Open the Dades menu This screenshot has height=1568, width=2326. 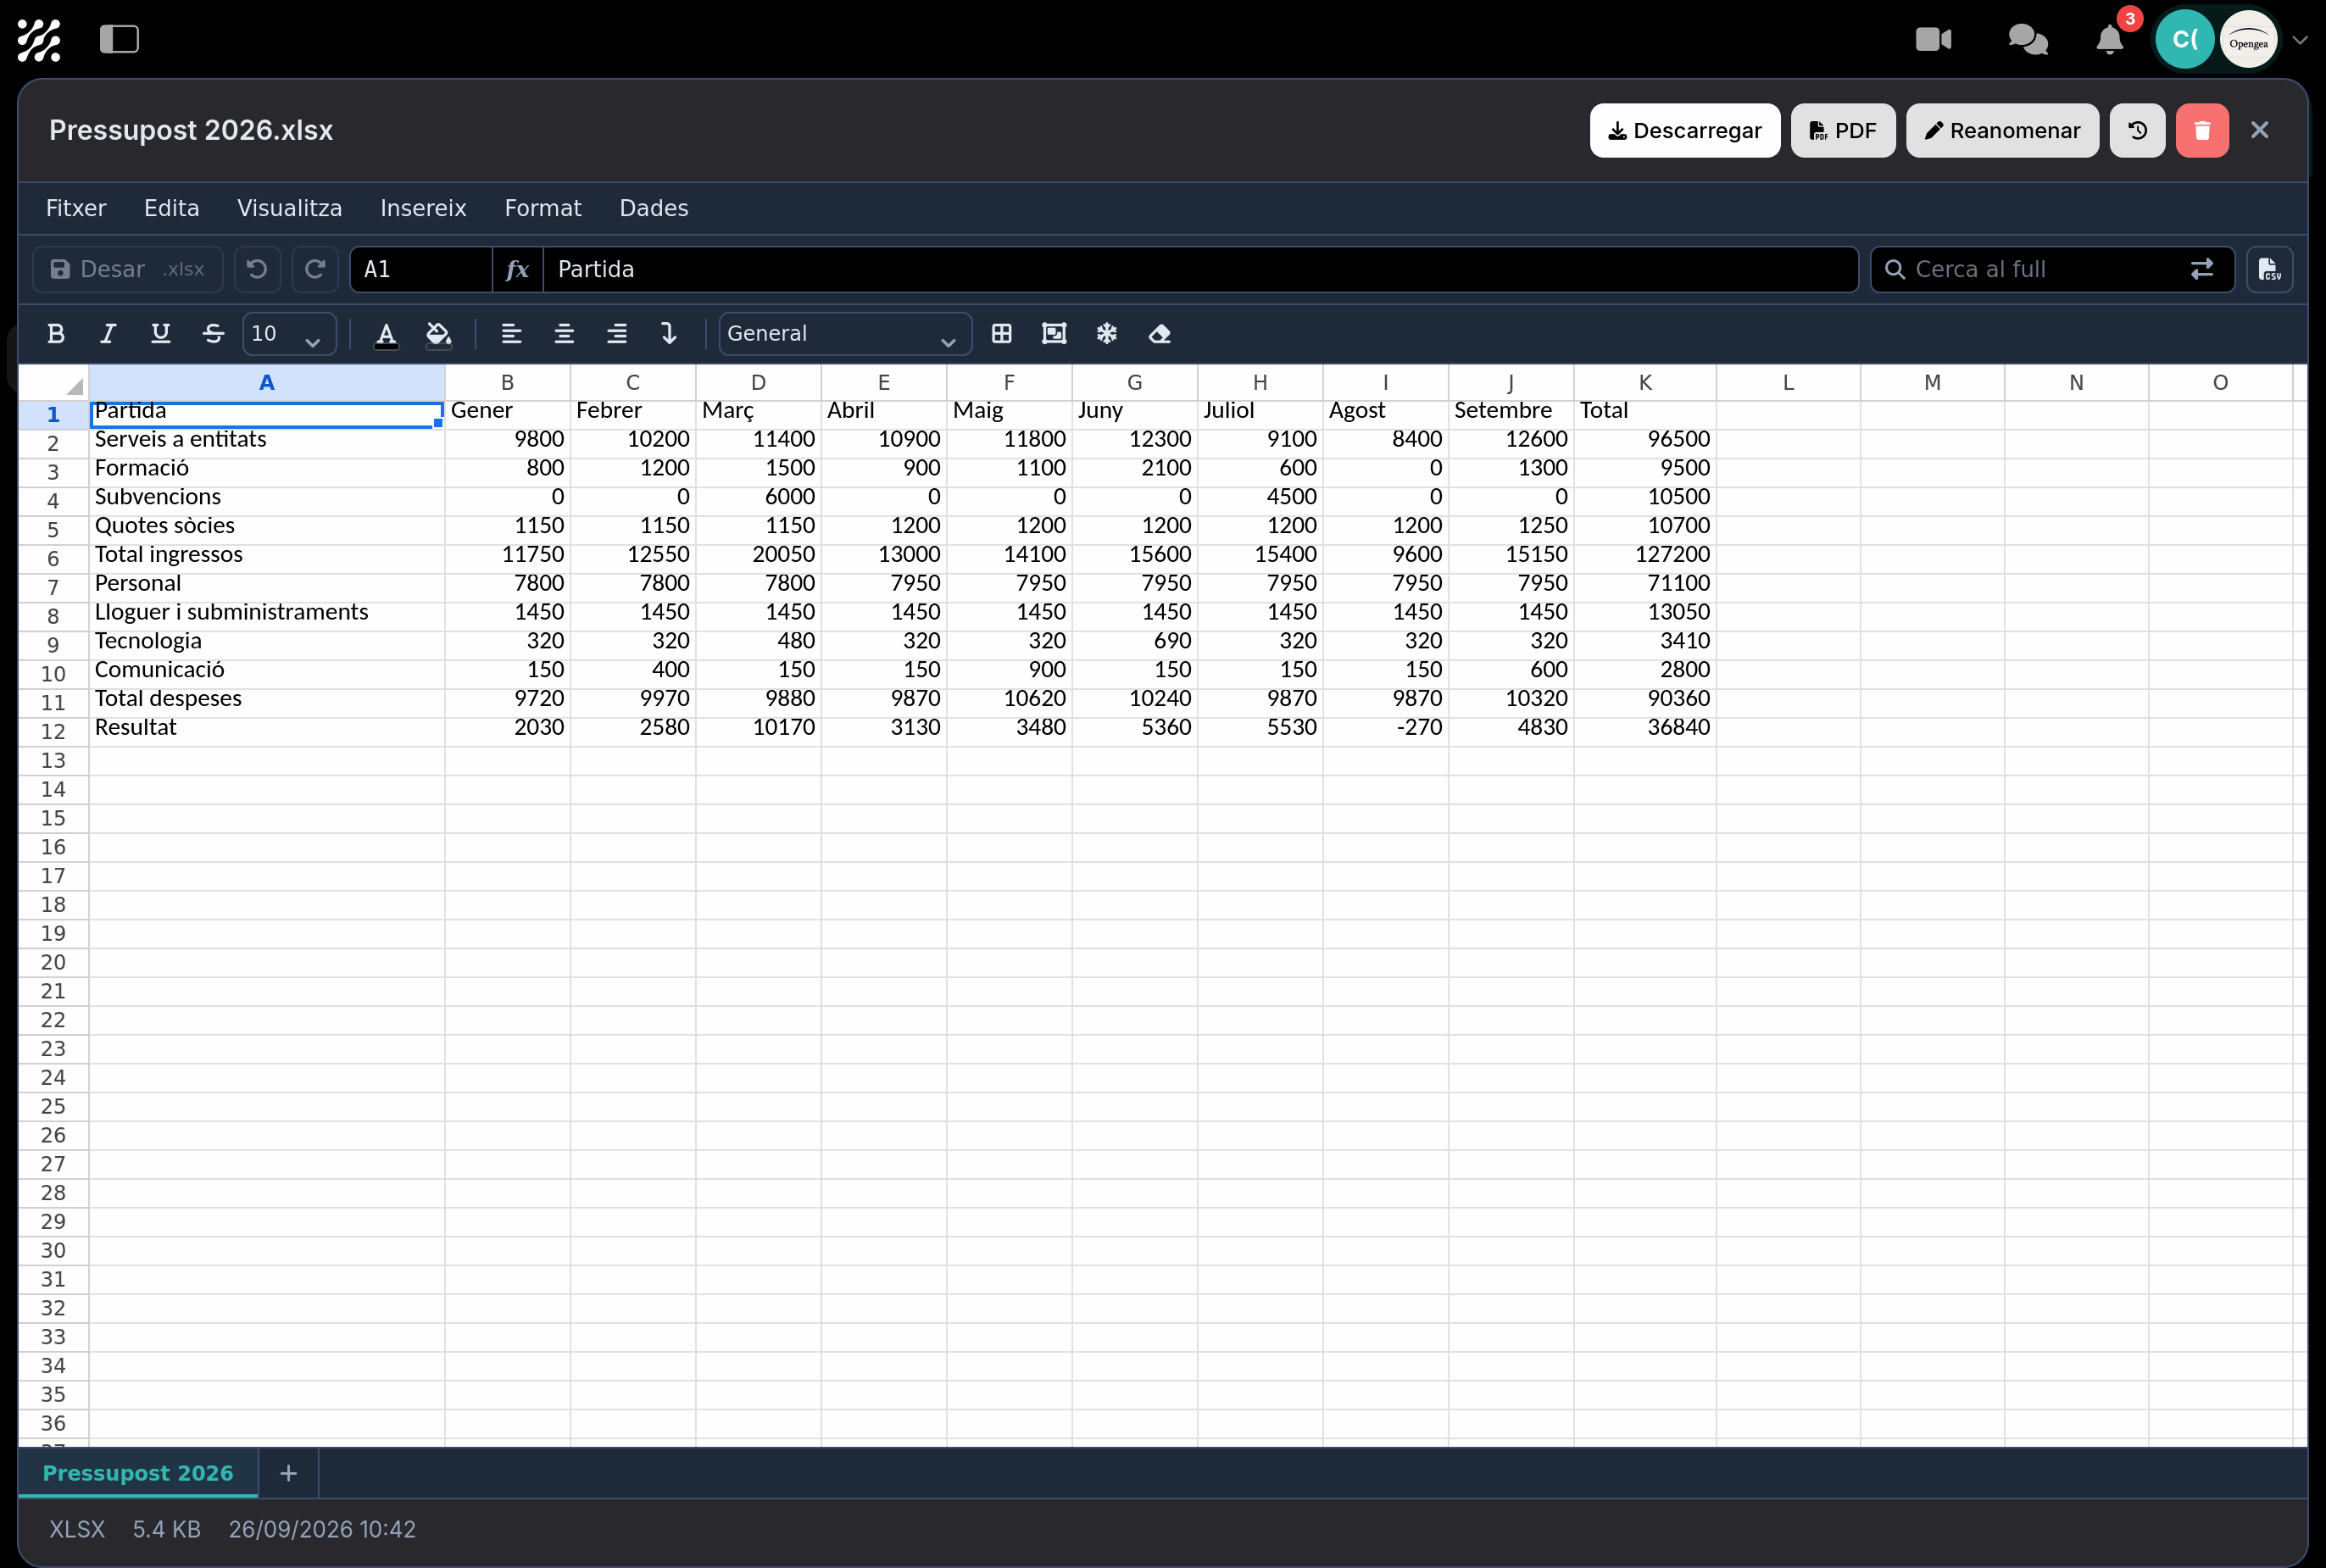click(x=654, y=208)
